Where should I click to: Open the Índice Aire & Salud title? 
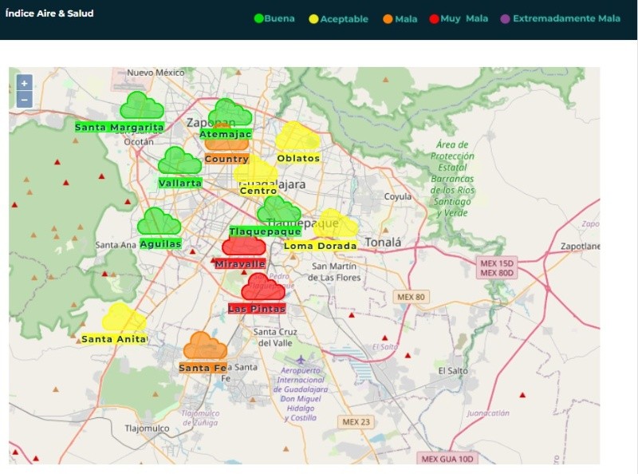point(49,14)
